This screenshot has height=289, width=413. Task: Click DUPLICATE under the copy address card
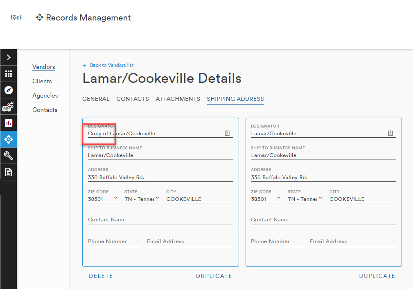click(x=214, y=276)
